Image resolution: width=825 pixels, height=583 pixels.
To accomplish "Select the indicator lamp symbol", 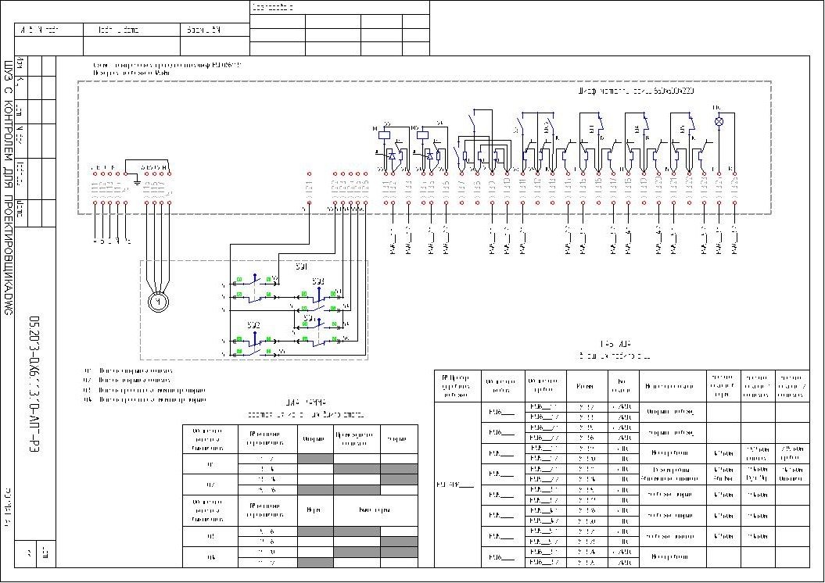I will 719,123.
